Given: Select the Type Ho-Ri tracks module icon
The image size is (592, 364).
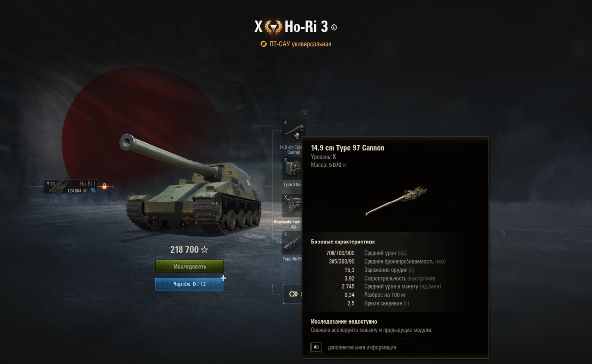Looking at the screenshot, I should click(292, 243).
